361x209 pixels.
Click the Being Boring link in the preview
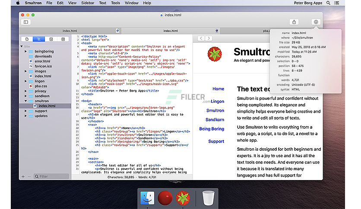tap(212, 129)
